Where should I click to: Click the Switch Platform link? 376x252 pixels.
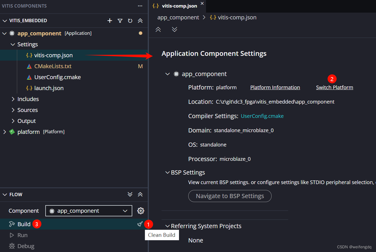point(334,88)
